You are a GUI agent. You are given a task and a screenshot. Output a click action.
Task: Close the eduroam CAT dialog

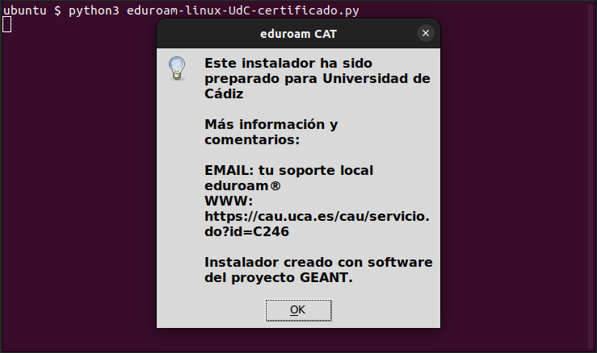pyautogui.click(x=426, y=34)
